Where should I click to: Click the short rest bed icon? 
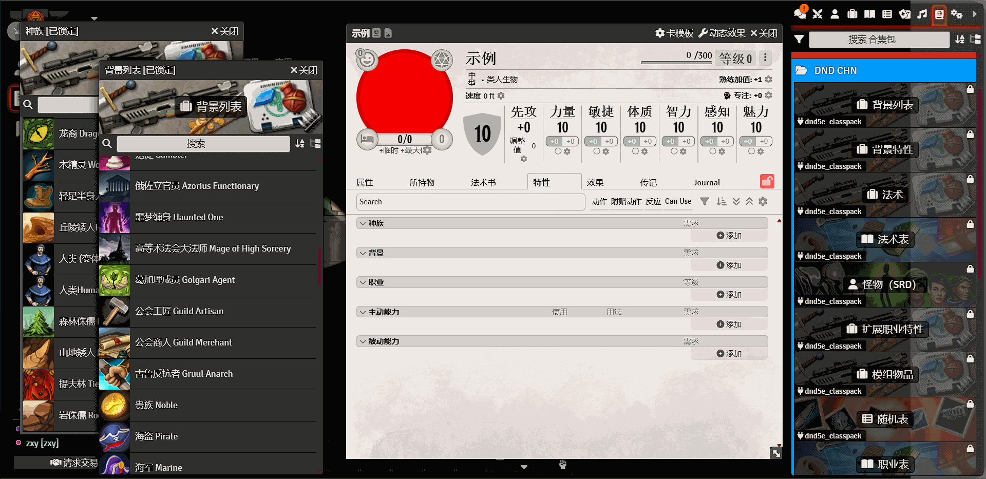pyautogui.click(x=367, y=139)
